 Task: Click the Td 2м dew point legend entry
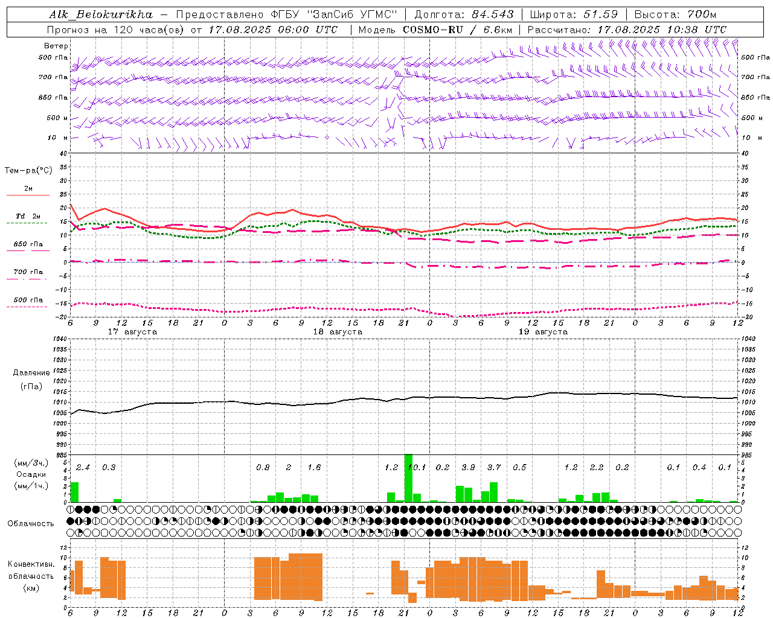[28, 217]
